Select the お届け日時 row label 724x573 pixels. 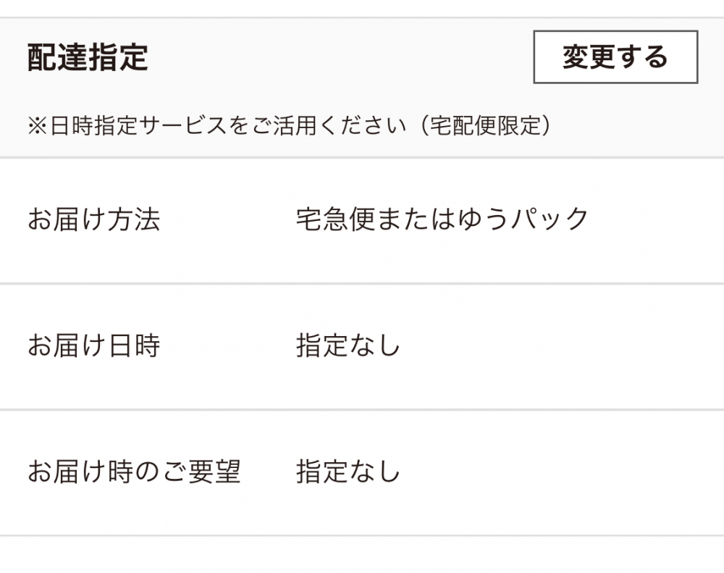pyautogui.click(x=93, y=346)
